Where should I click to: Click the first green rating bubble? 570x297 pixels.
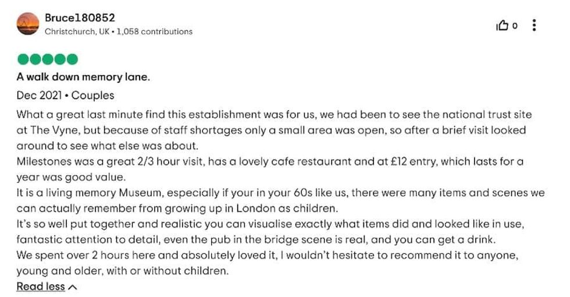point(23,59)
